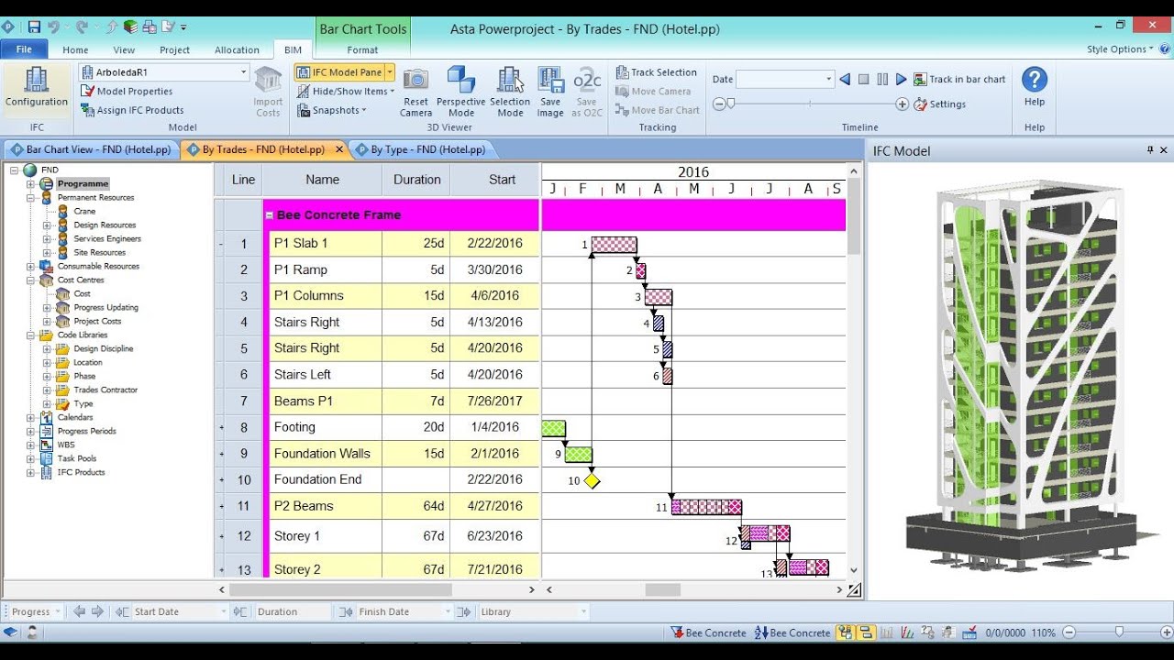1174x660 pixels.
Task: Click the save icon in quick access toolbar
Action: (x=34, y=27)
